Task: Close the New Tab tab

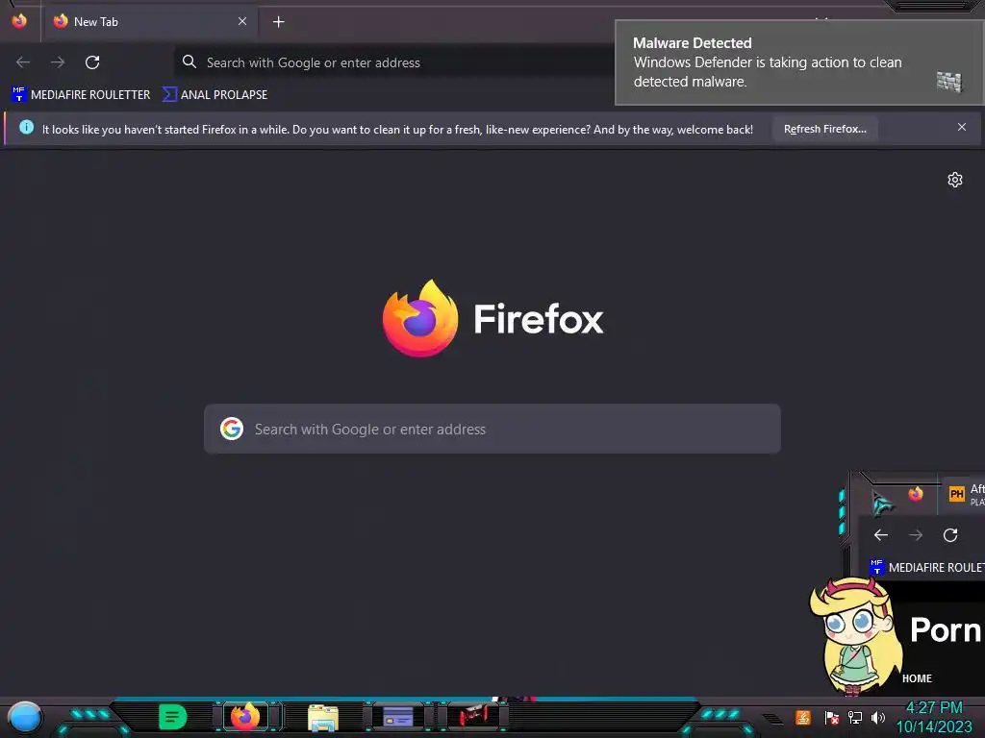Action: [241, 21]
